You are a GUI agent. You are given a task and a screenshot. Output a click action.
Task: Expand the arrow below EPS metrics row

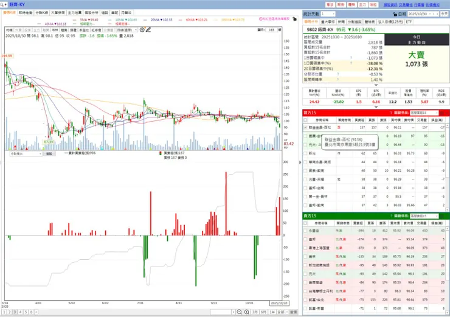click(x=376, y=107)
